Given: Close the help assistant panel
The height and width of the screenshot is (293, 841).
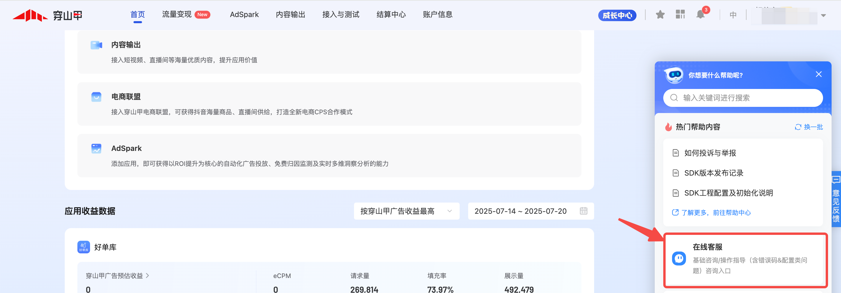Looking at the screenshot, I should [818, 74].
